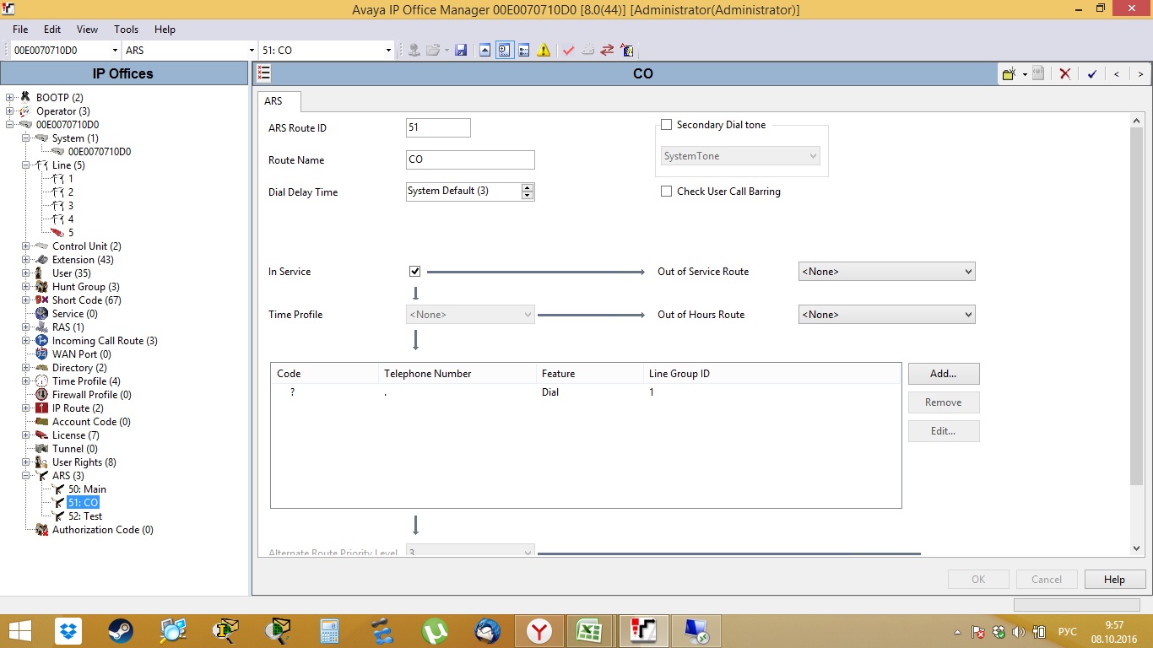Click the Route Name field containing CO
1153x648 pixels.
tap(470, 160)
